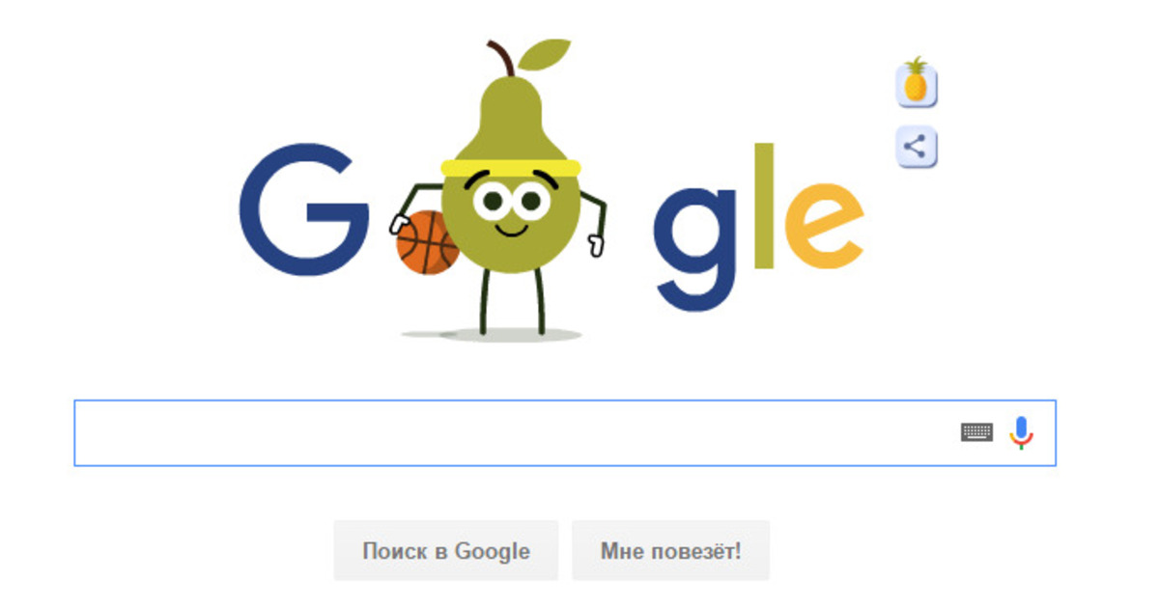1159x608 pixels.
Task: Focus the Google search text box
Action: tap(564, 432)
